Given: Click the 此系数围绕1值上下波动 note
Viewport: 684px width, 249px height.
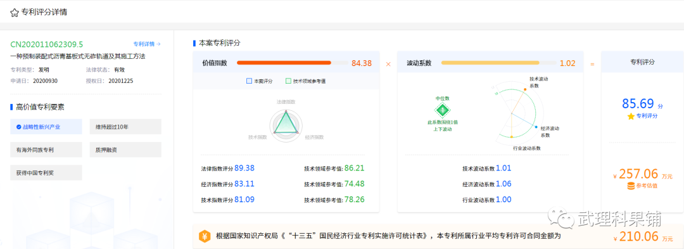Looking at the screenshot, I should pos(443,126).
